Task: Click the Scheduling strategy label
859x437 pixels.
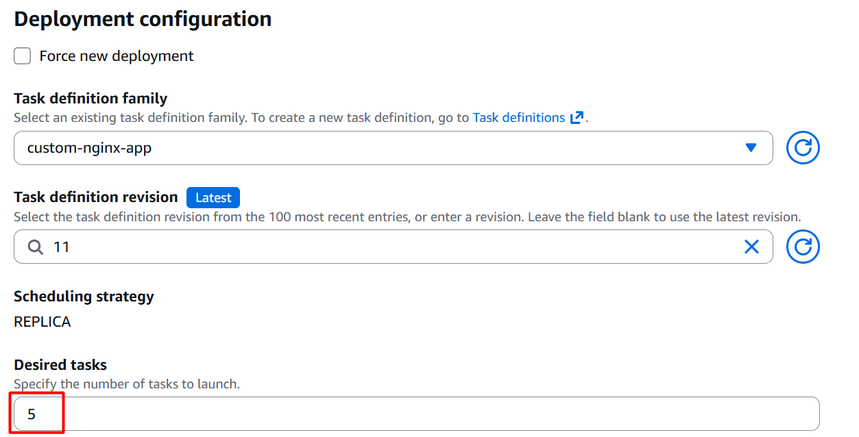Action: pos(84,297)
